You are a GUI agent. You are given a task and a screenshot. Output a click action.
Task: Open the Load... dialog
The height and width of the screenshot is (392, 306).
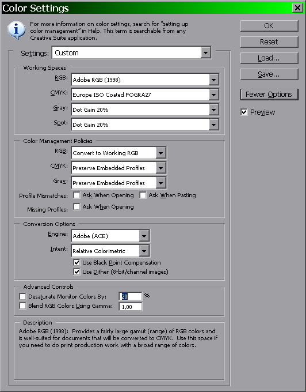pyautogui.click(x=269, y=58)
